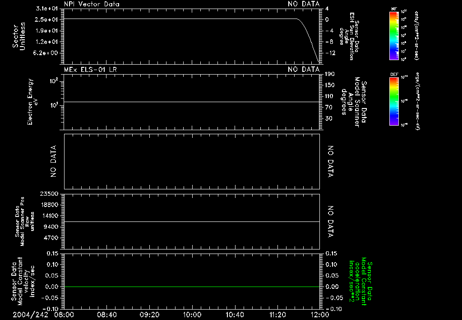The width and height of the screenshot is (462, 320).
Task: Click the '30' scanner angle tick label
Action: pyautogui.click(x=329, y=118)
